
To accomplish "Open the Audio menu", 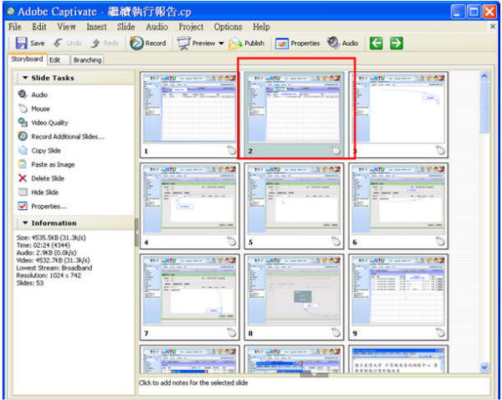I will [157, 27].
